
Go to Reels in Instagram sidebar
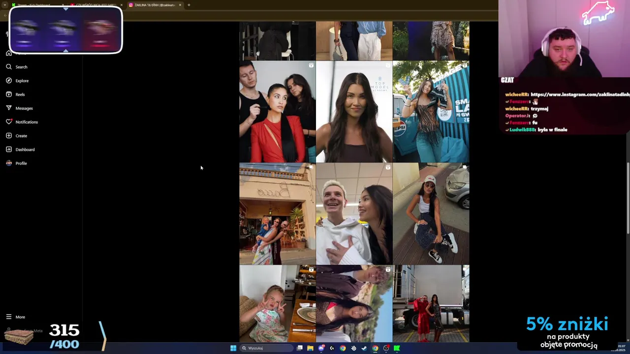pos(16,94)
